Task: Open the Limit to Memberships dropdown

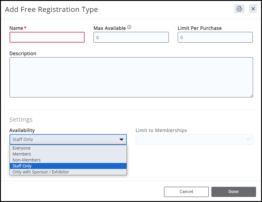Action: tap(194, 139)
